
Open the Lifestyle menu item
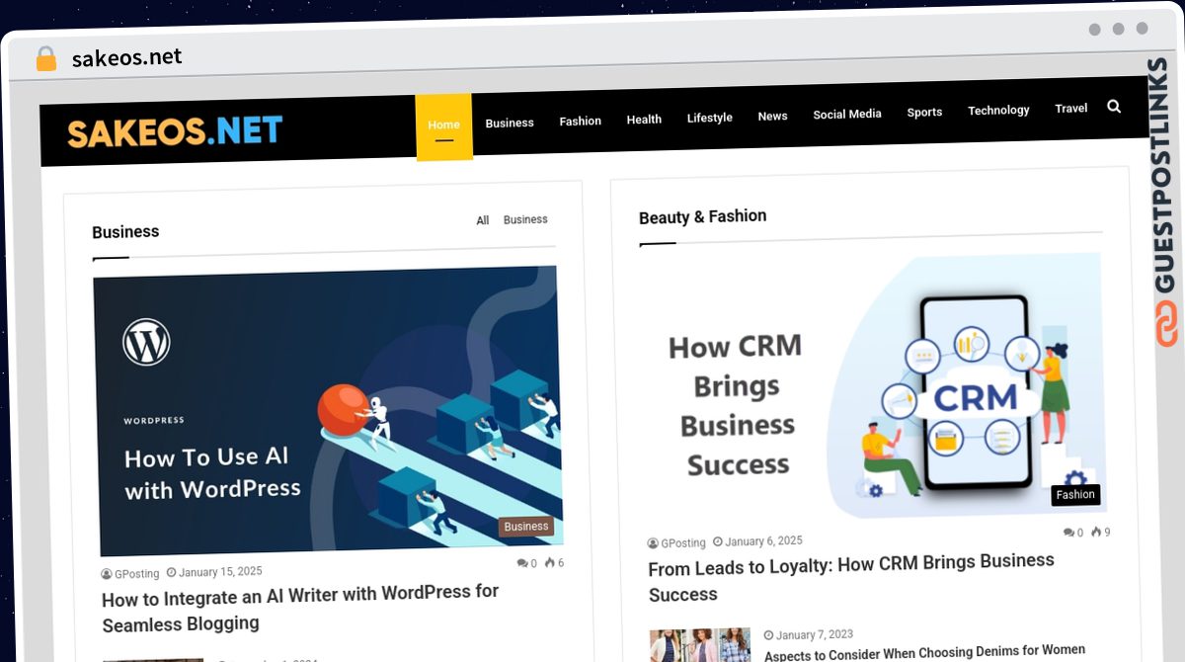pos(710,118)
